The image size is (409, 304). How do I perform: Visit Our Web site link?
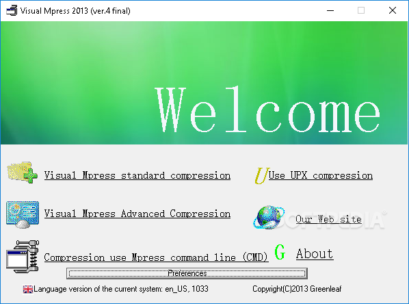coord(328,219)
